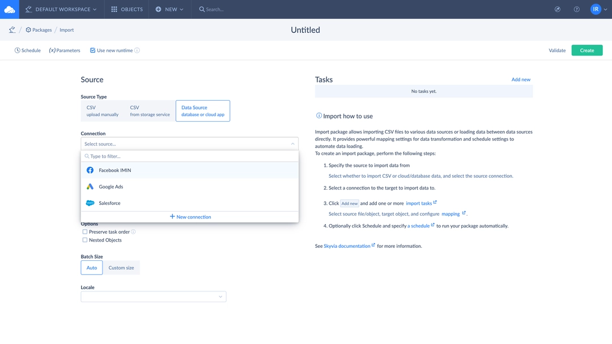The width and height of the screenshot is (612, 344).
Task: Select Auto batch size
Action: (x=92, y=268)
